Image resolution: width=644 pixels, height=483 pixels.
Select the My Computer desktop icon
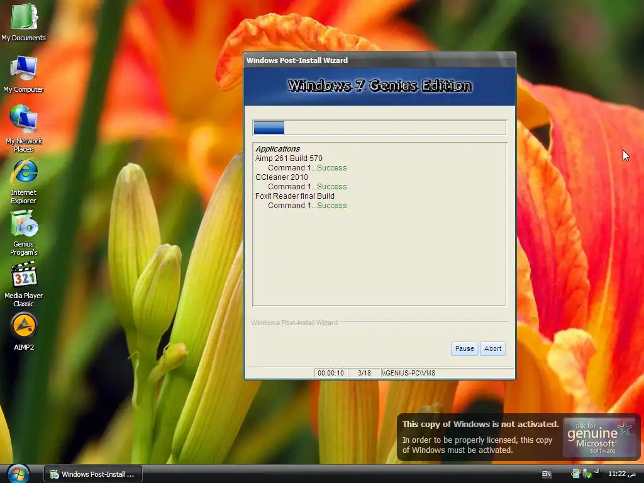pyautogui.click(x=23, y=74)
